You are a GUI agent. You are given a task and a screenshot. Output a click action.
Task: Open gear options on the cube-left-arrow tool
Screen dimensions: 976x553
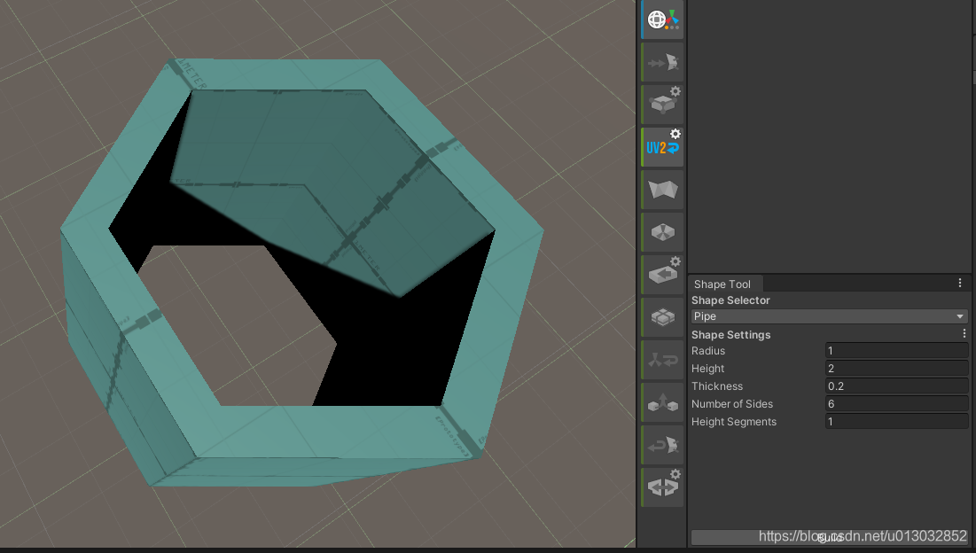tap(675, 261)
